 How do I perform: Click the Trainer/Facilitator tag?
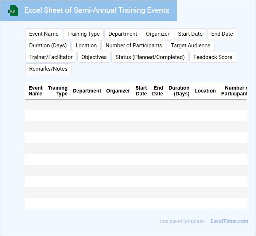coord(51,57)
